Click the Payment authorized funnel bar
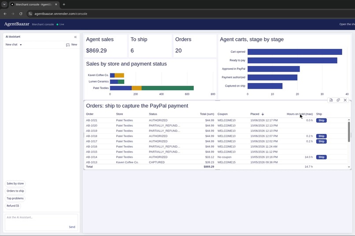The image size is (355, 236). pyautogui.click(x=272, y=77)
